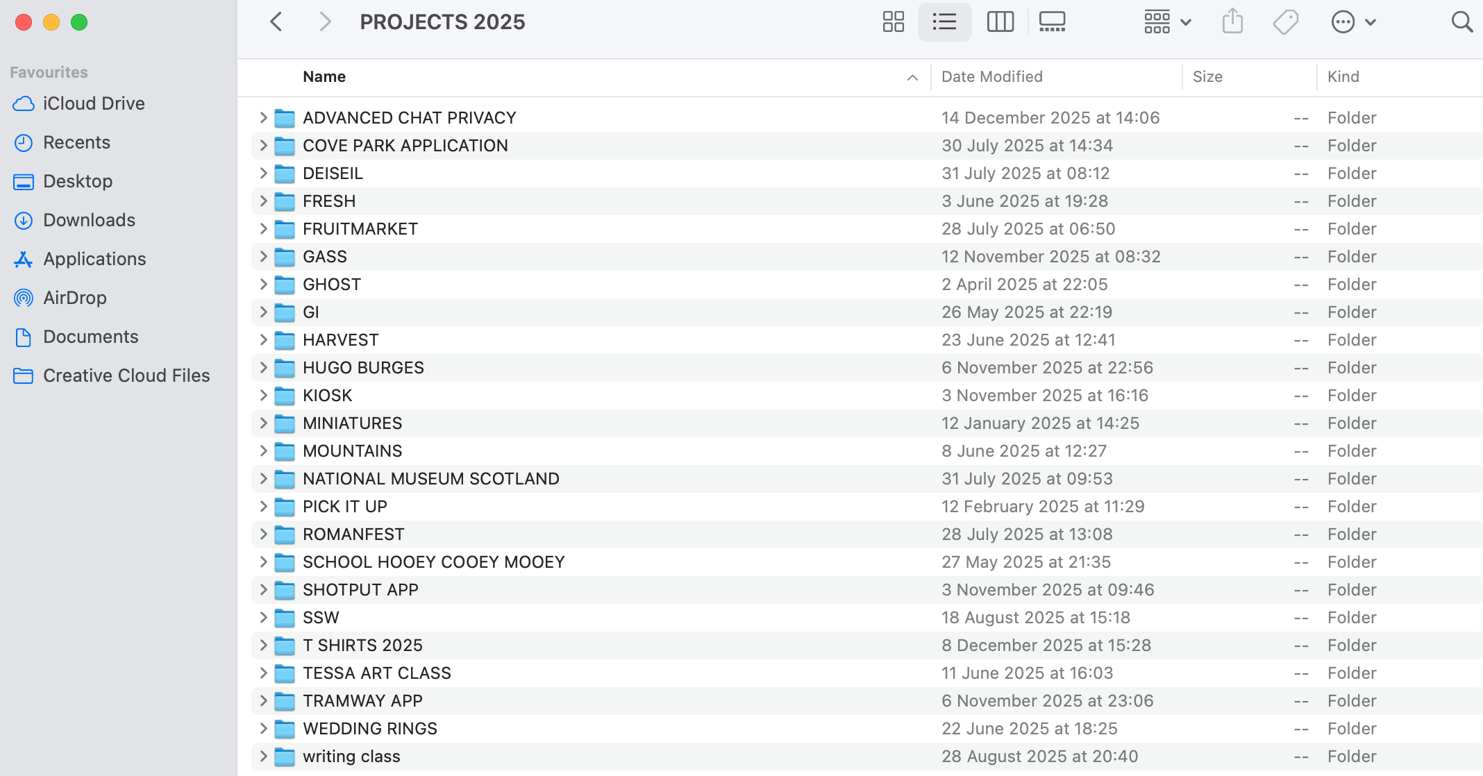Expand the TRAMWAY APP folder arrow
Image resolution: width=1483 pixels, height=776 pixels.
point(263,701)
